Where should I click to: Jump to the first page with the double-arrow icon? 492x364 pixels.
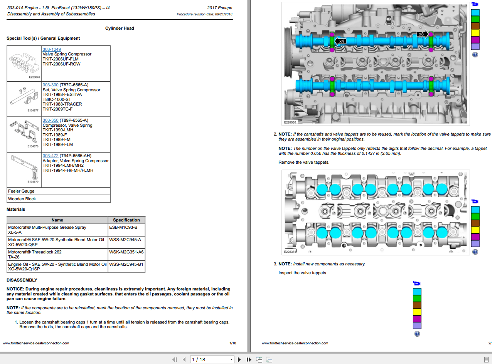[175, 359]
